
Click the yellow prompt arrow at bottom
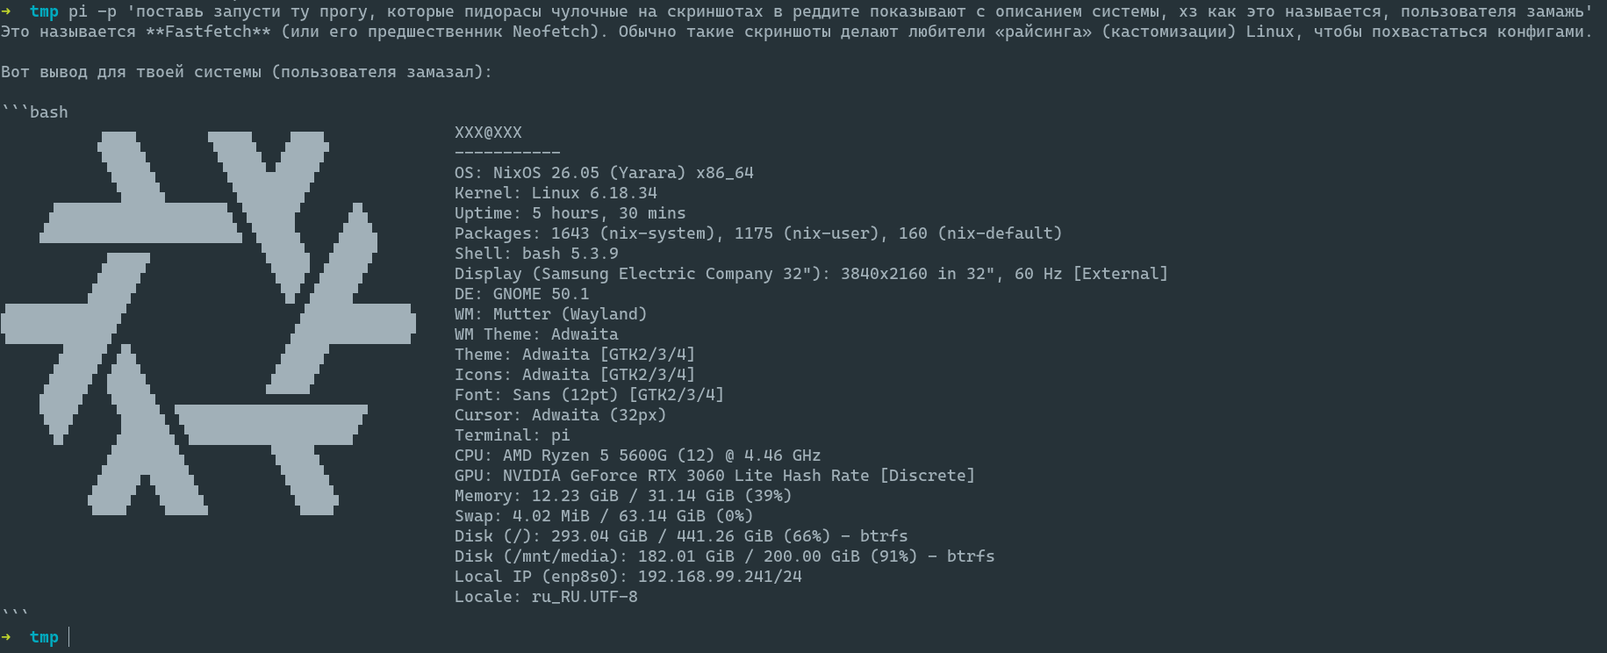click(x=6, y=637)
